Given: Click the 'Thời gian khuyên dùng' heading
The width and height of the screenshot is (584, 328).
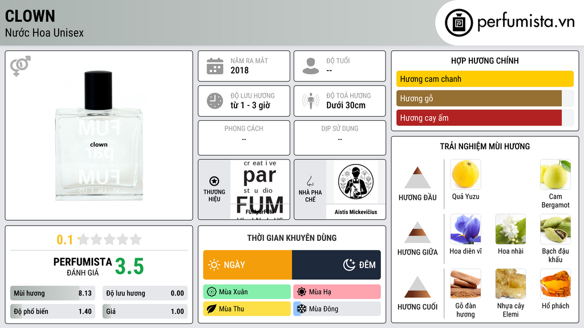Looking at the screenshot, I should pyautogui.click(x=292, y=237).
